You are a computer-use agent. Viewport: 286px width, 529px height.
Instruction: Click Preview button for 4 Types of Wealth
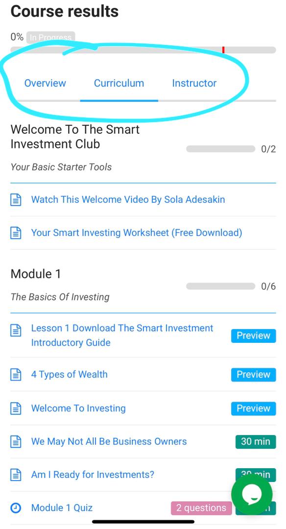pos(253,375)
